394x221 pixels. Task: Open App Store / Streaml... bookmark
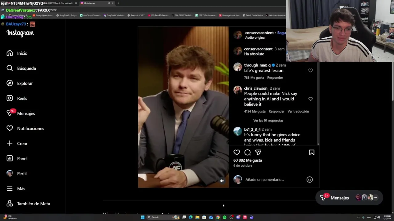pyautogui.click(x=90, y=15)
